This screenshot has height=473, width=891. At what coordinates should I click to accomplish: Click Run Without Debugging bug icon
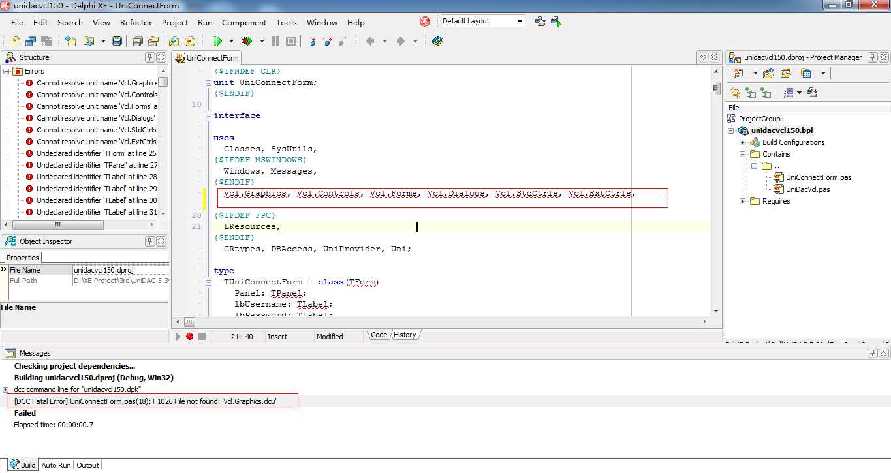247,41
